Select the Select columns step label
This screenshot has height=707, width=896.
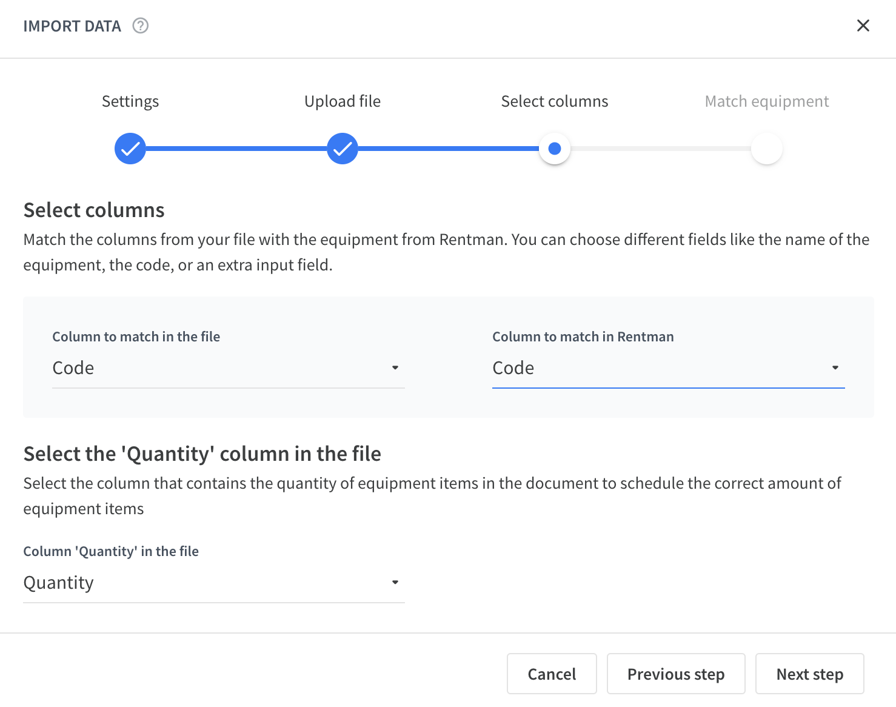[x=555, y=101]
